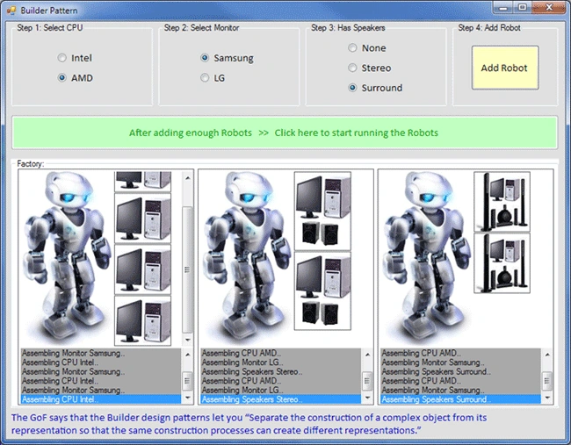The image size is (571, 445).
Task: Select top surround speakers computer thumbnail
Action: coord(502,202)
